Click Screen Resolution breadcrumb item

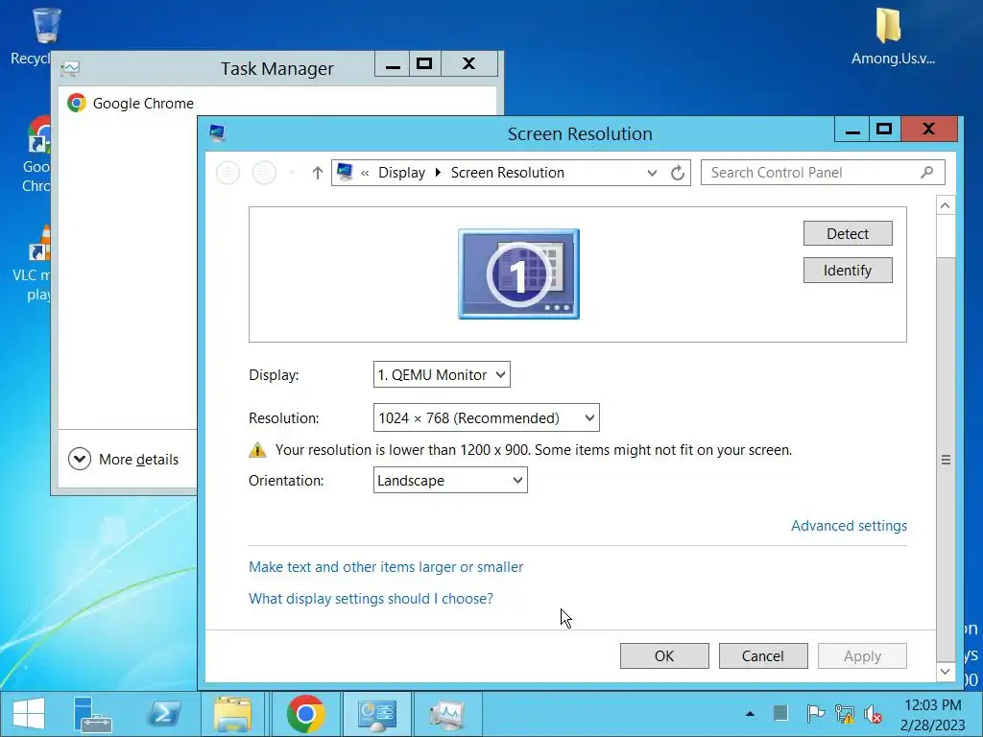tap(507, 173)
